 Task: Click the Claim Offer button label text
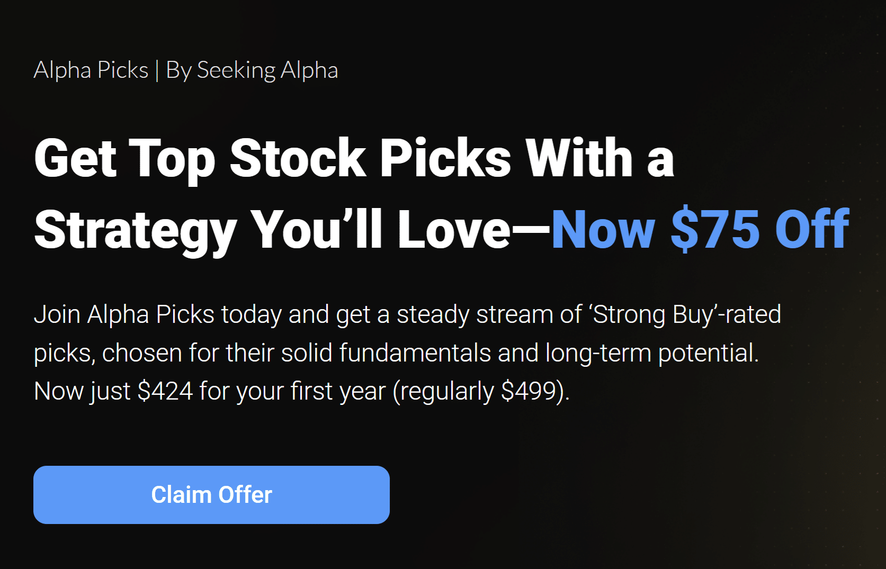(x=211, y=494)
